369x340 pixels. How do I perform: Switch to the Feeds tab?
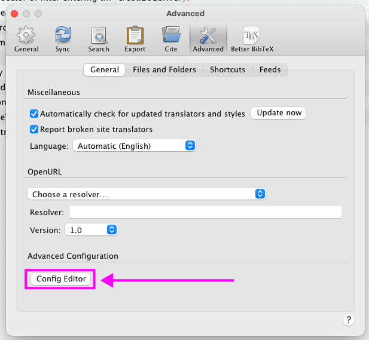(270, 70)
